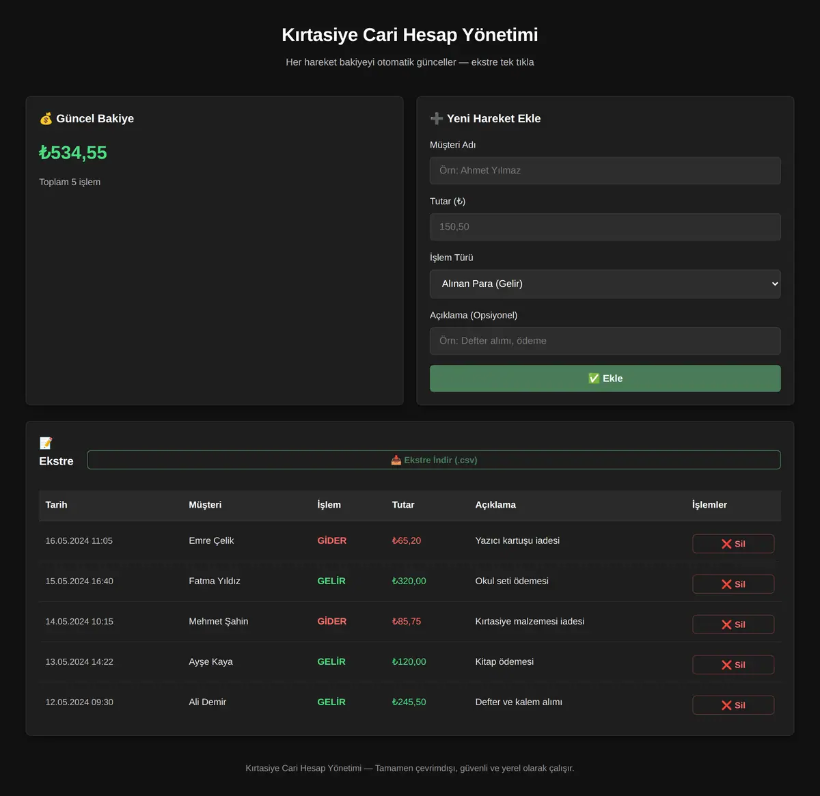Click into the Tutar amount field
This screenshot has width=820, height=796.
[605, 227]
